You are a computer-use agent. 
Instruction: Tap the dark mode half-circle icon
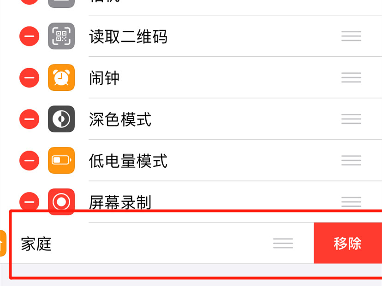[61, 119]
